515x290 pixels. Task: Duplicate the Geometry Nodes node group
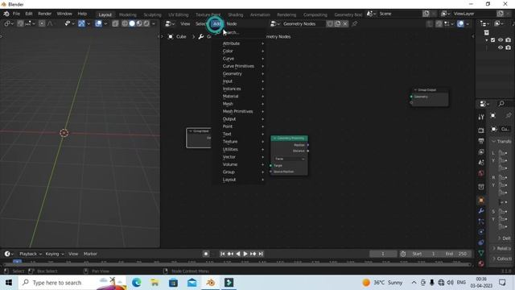click(x=338, y=23)
